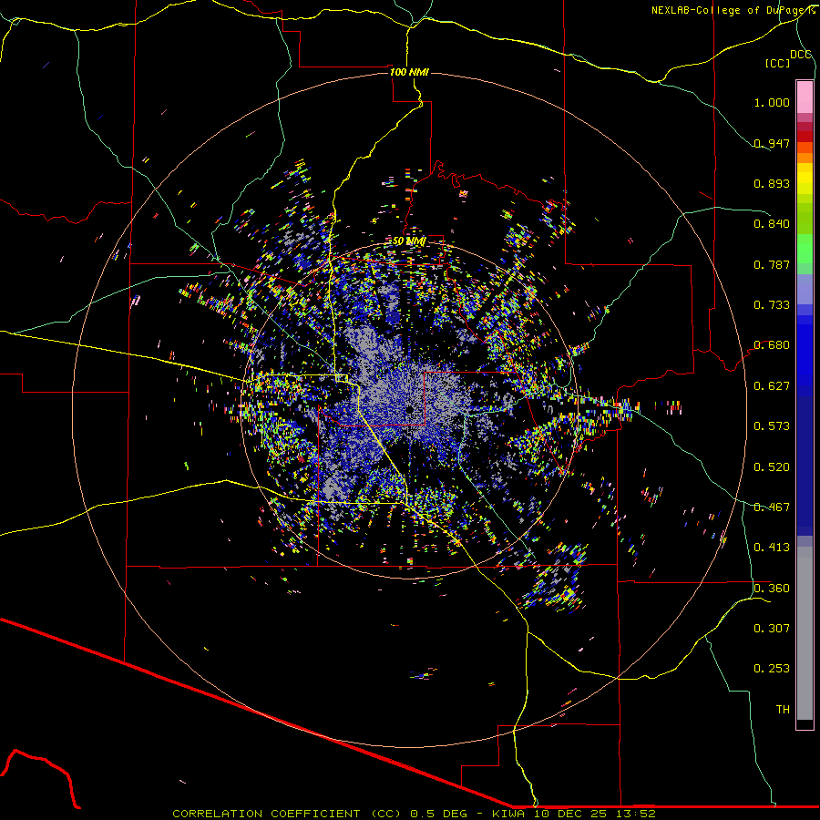
Task: Click the 100 NMI range ring label
Action: pos(409,72)
